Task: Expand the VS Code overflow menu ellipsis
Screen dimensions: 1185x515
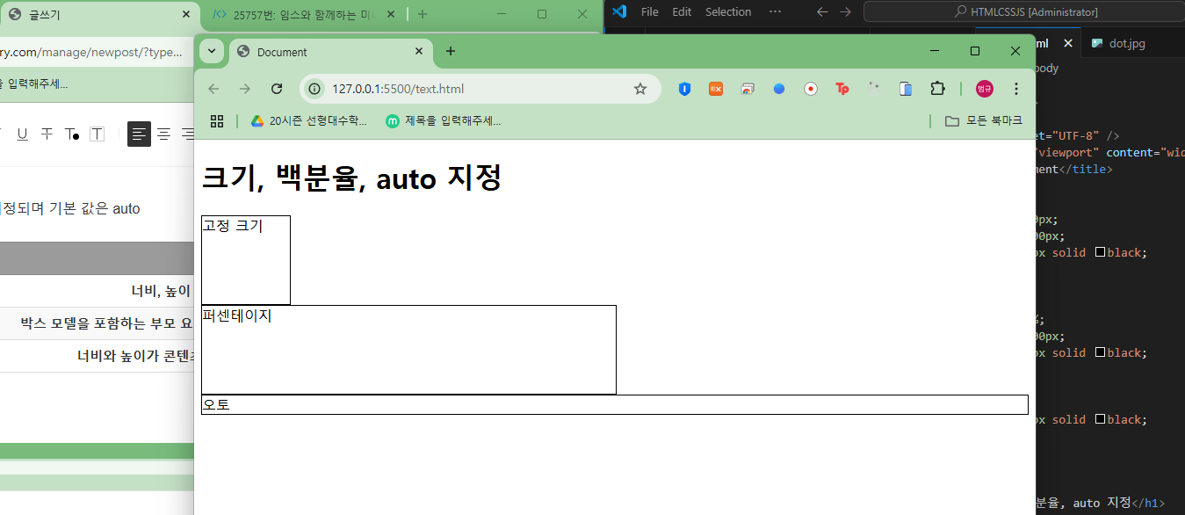Action: click(774, 11)
